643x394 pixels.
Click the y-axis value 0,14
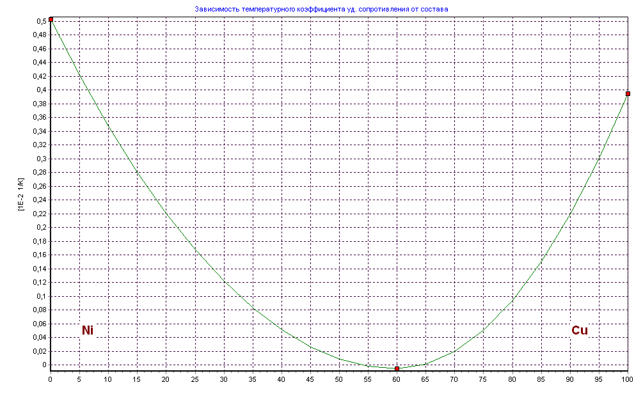[40, 269]
